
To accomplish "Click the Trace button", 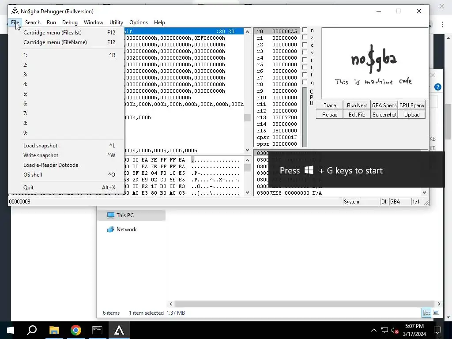I will (x=330, y=105).
